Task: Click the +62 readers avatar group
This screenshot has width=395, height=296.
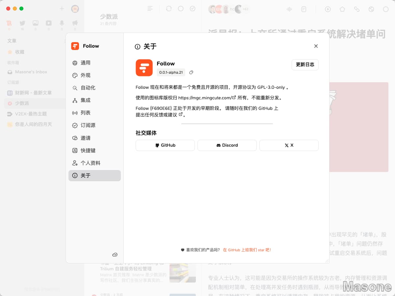Action: click(x=246, y=9)
